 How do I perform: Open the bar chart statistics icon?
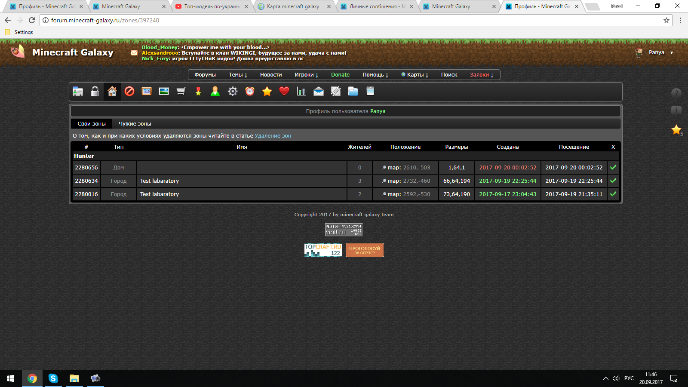pyautogui.click(x=301, y=91)
